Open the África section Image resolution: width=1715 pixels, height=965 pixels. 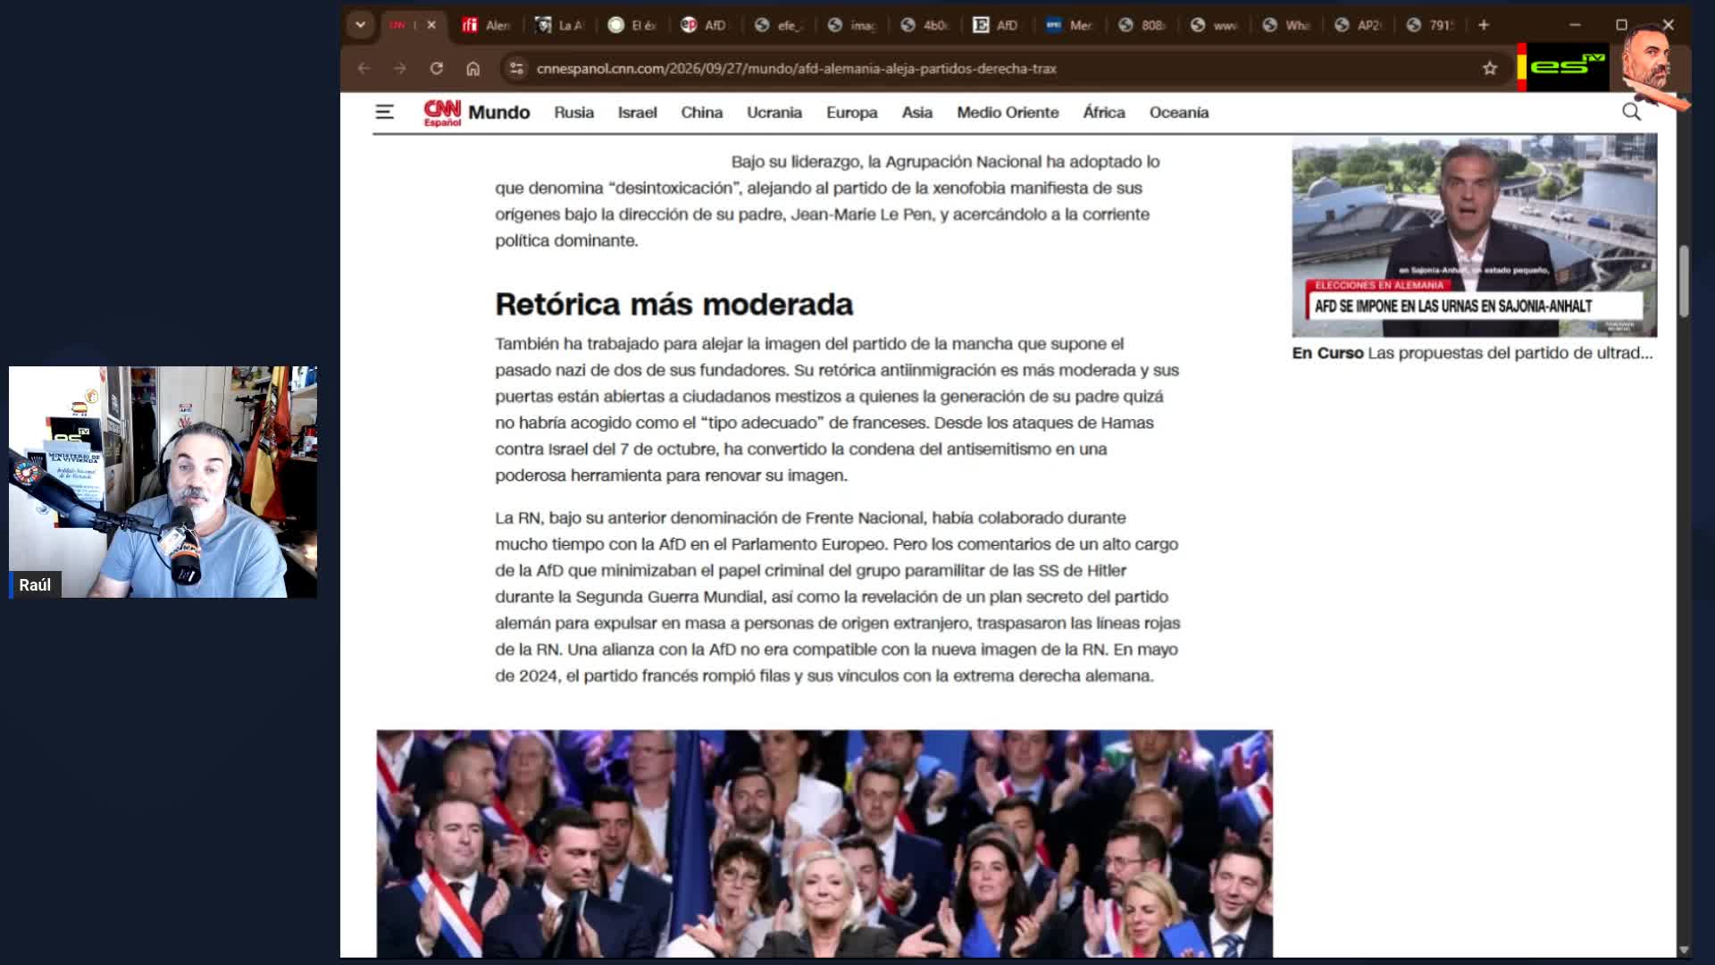pos(1103,113)
